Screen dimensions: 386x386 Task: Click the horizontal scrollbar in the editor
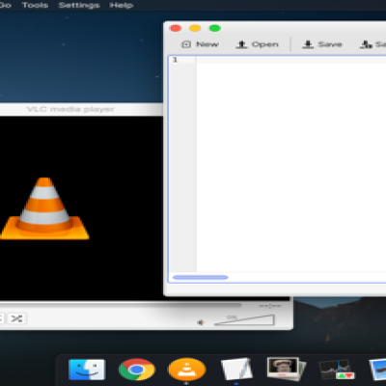click(200, 277)
